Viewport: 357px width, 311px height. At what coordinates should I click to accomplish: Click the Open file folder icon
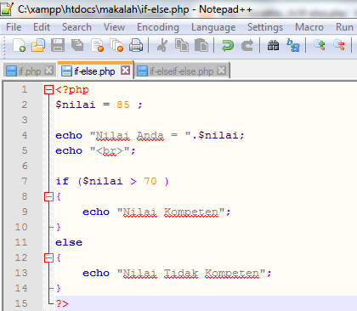click(x=38, y=45)
